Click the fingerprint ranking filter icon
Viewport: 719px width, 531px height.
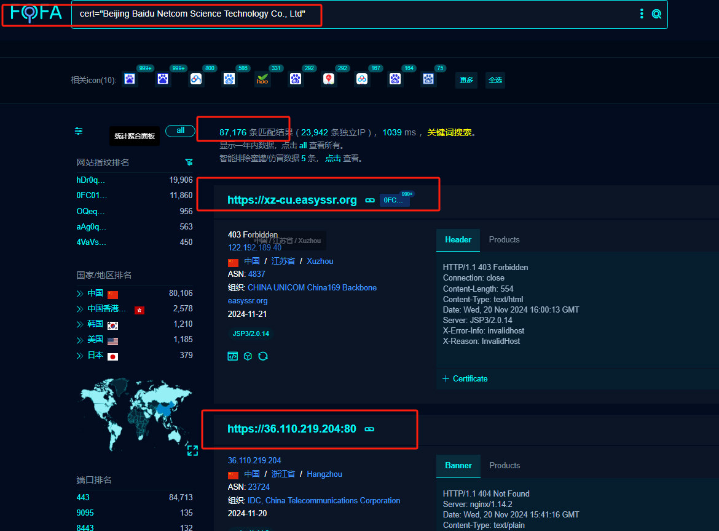coord(189,162)
